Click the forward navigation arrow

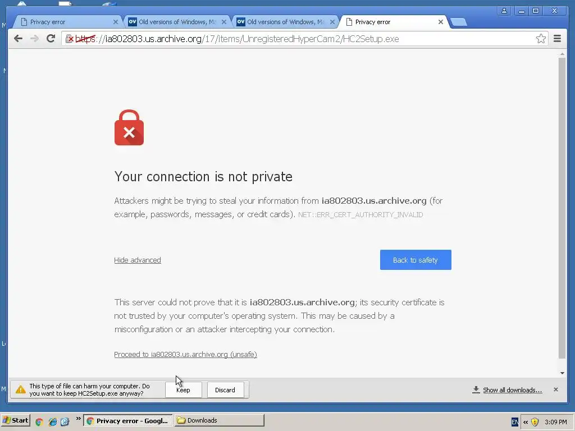34,39
